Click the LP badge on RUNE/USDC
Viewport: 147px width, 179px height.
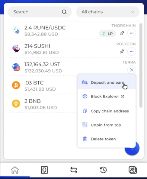[107, 34]
